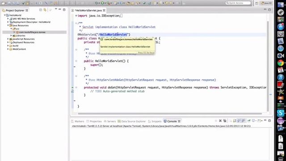Open Skype from the Dock
Viewport: 286px width, 161px height.
(x=281, y=113)
